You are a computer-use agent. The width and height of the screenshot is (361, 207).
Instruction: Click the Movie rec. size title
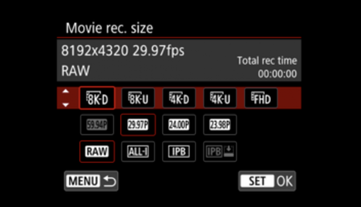pos(109,28)
